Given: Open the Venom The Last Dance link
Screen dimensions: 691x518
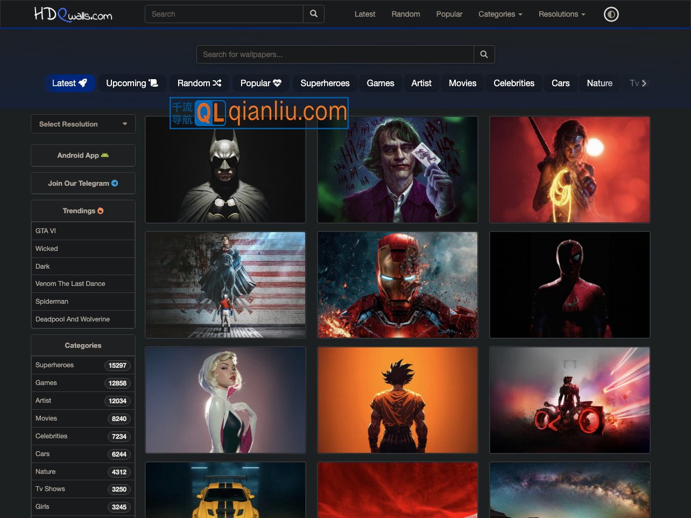Looking at the screenshot, I should pos(70,284).
